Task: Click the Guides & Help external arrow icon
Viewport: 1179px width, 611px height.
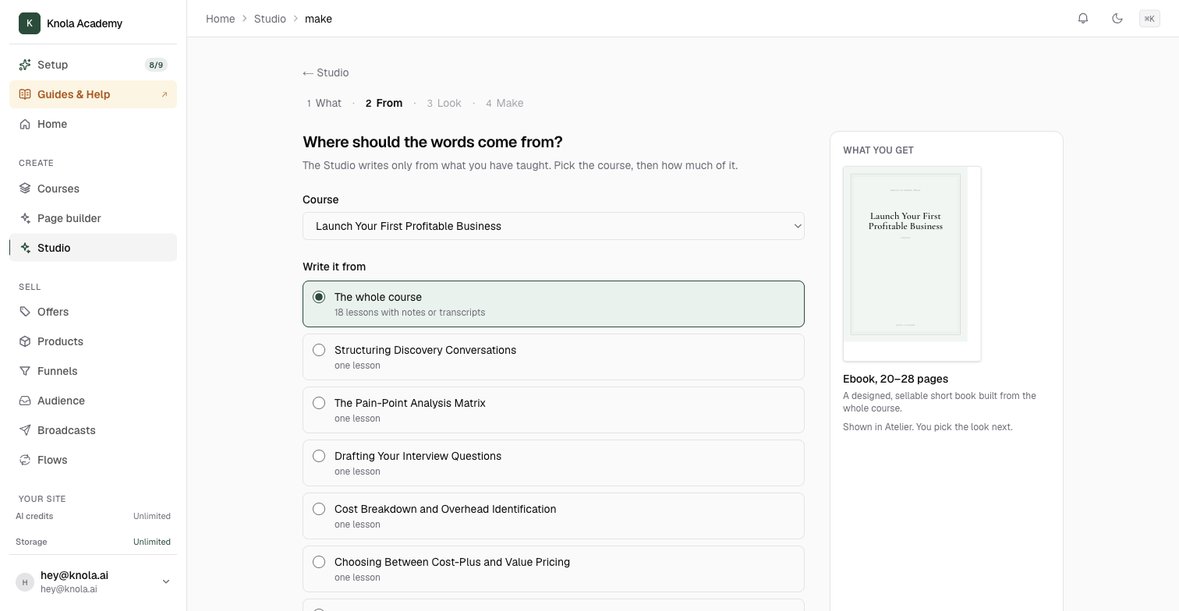Action: pos(165,94)
